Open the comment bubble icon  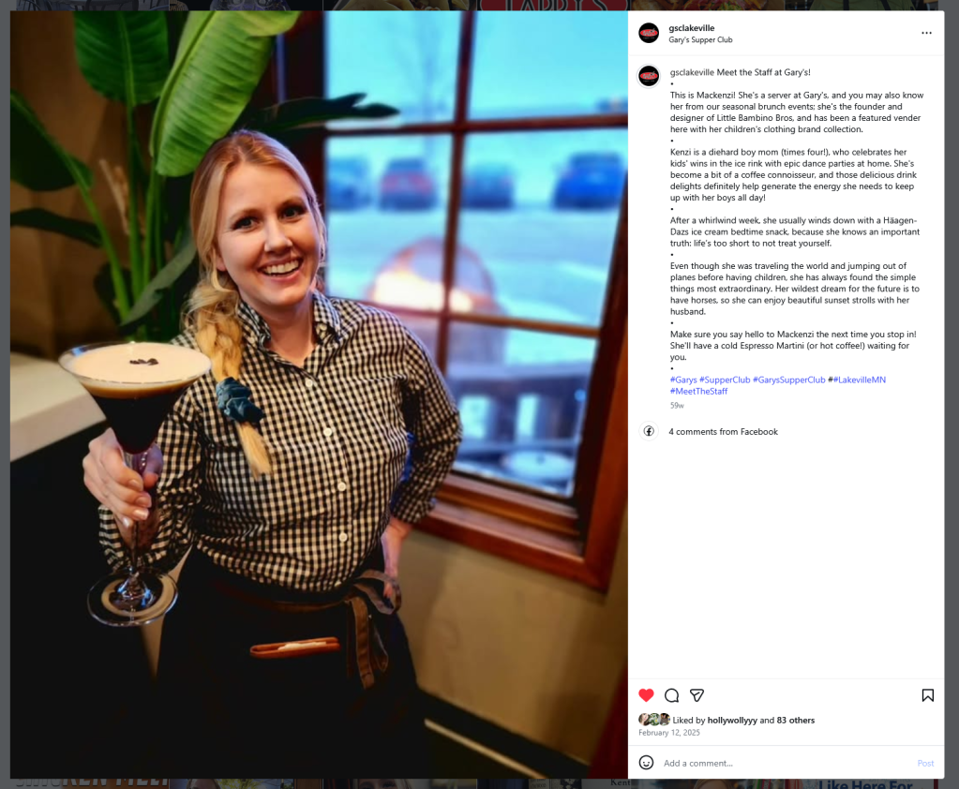[x=671, y=695]
